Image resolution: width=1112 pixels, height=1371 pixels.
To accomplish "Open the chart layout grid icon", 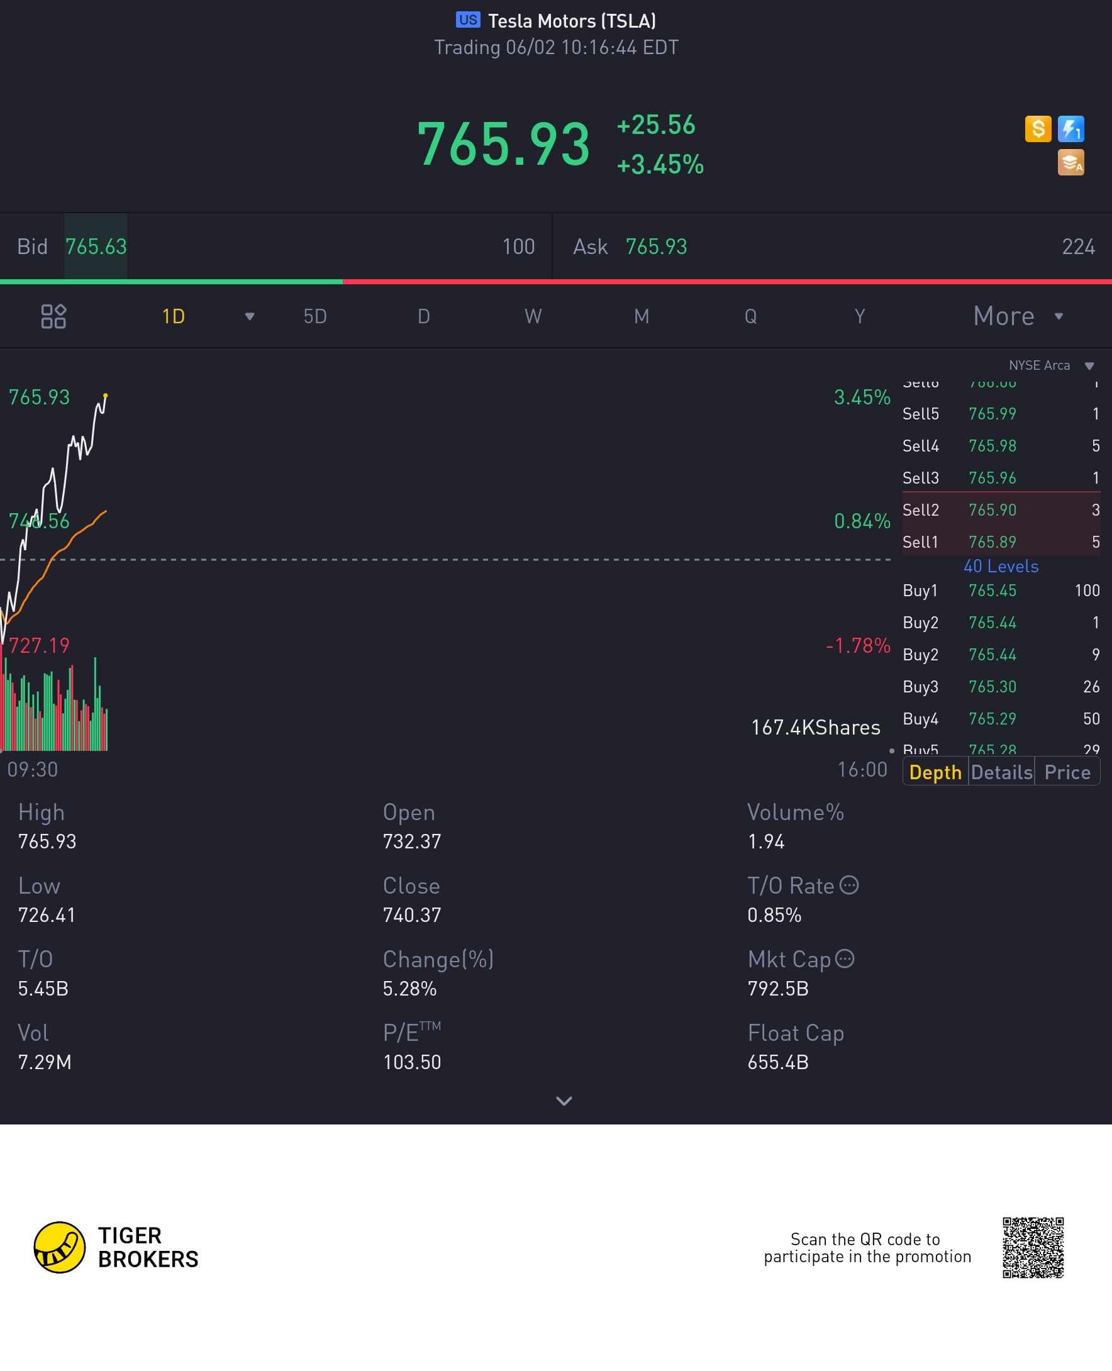I will (53, 316).
